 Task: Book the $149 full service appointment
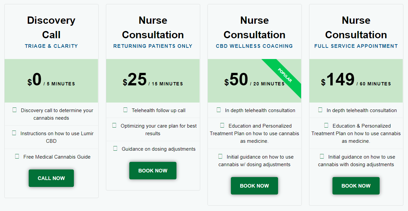356,186
